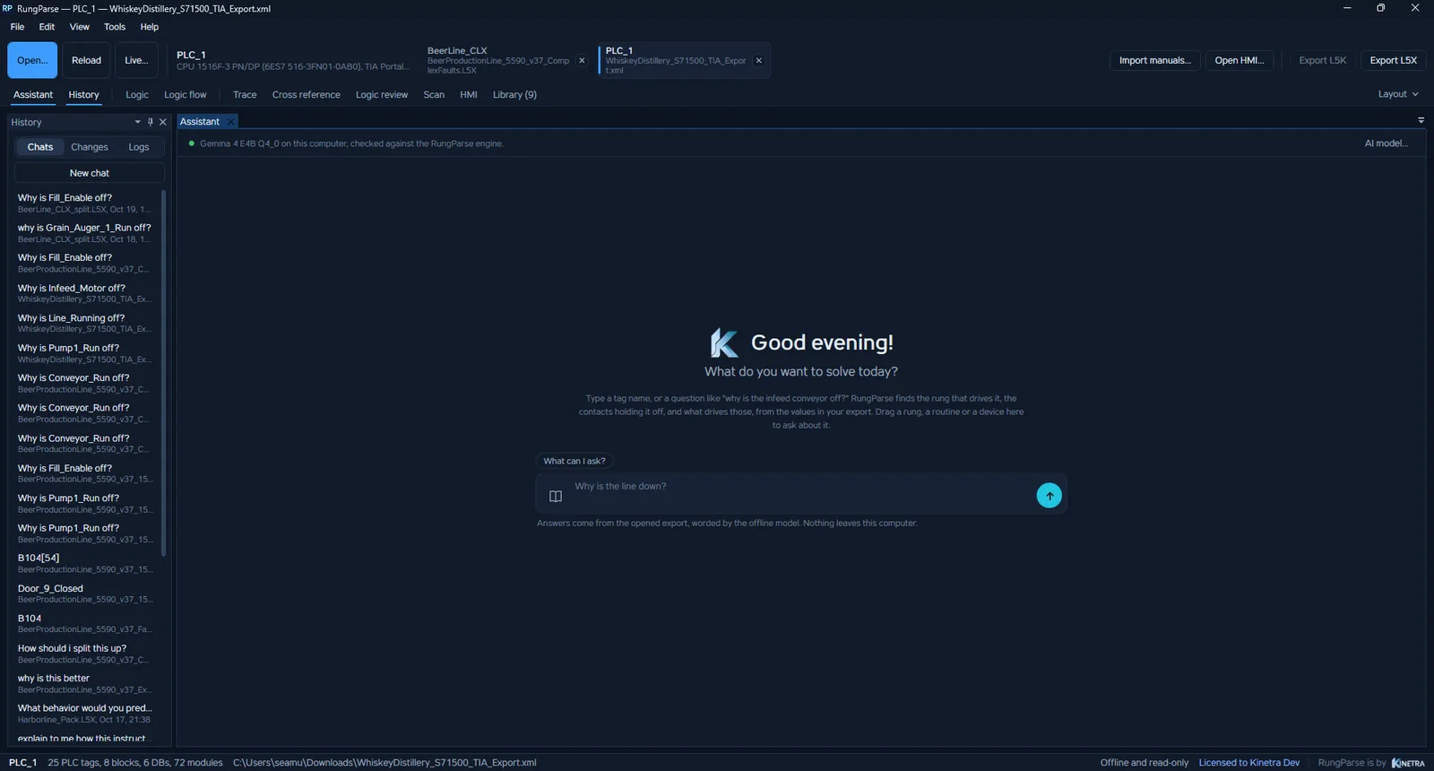
Task: Expand the Layout dropdown
Action: 1398,94
